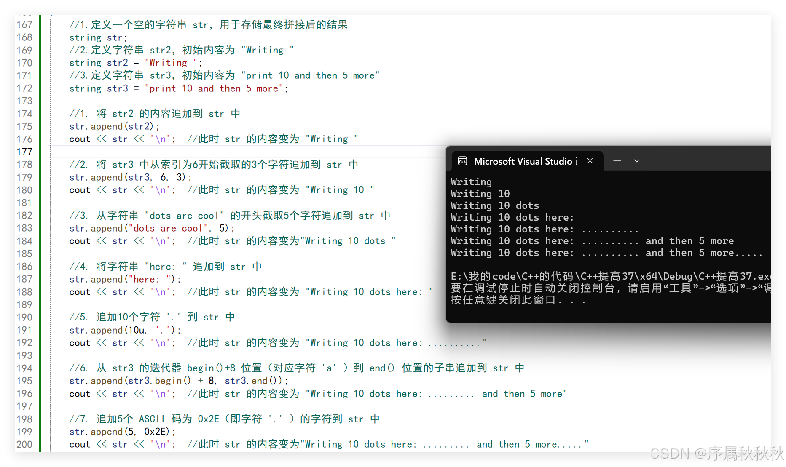Click the code line appending str3.begin() + 8
786x467 pixels.
tap(179, 381)
